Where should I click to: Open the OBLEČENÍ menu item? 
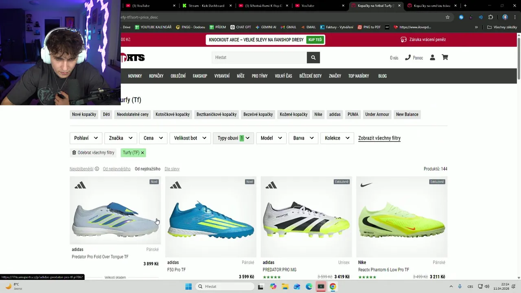(178, 76)
